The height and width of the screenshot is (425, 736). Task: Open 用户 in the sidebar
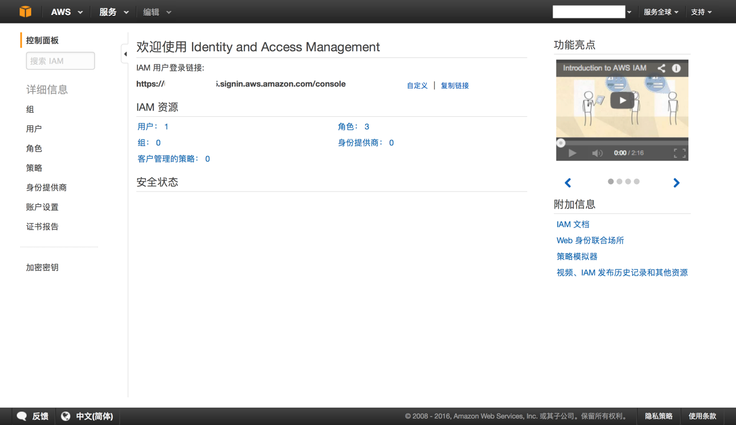tap(34, 129)
